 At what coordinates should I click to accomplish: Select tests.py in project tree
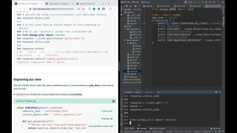tap(132, 66)
